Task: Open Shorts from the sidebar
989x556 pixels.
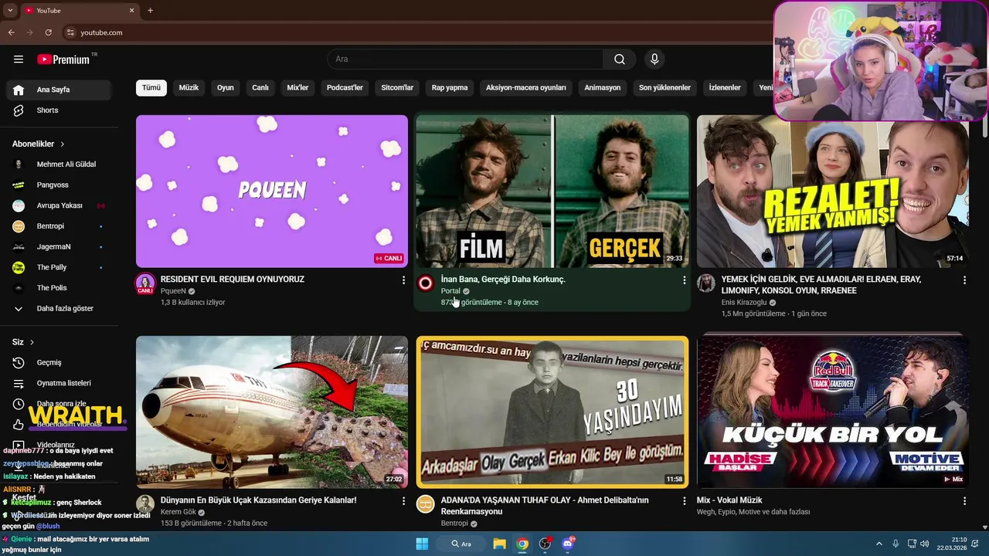Action: click(x=59, y=110)
